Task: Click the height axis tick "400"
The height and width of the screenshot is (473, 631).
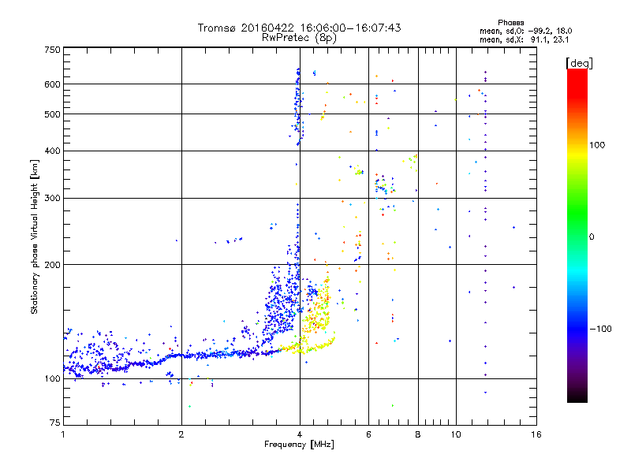Action: tap(52, 151)
